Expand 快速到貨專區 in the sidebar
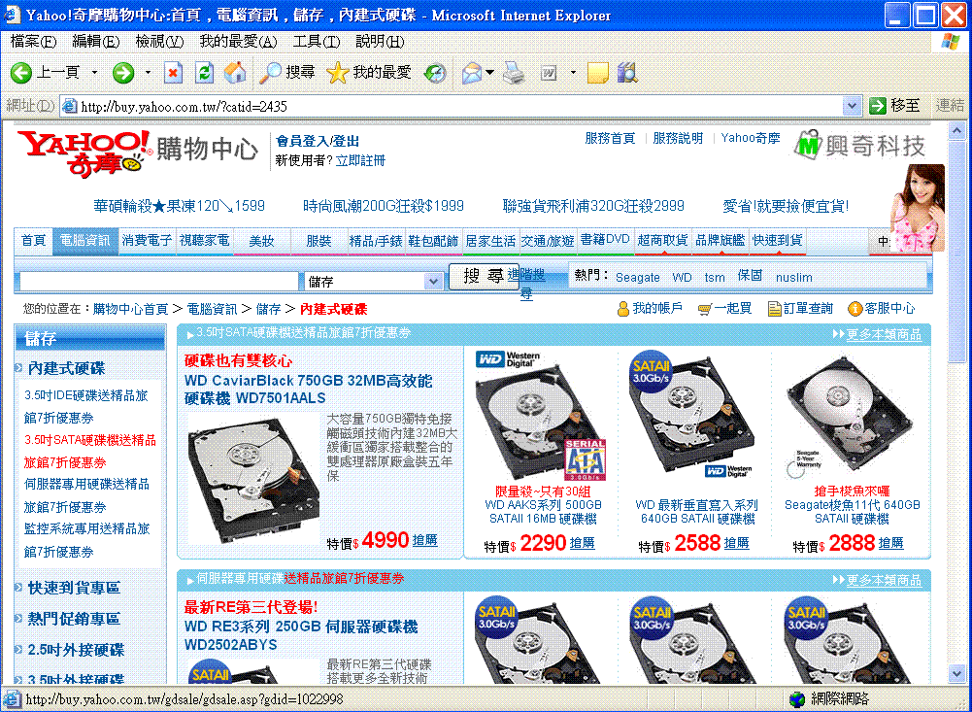Image resolution: width=972 pixels, height=712 pixels. [74, 588]
